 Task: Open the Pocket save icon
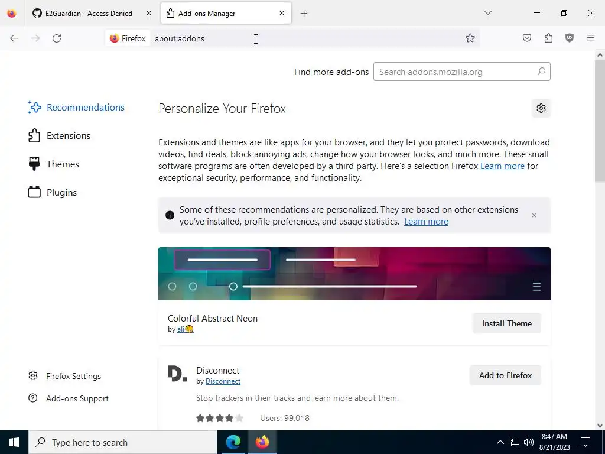point(527,38)
